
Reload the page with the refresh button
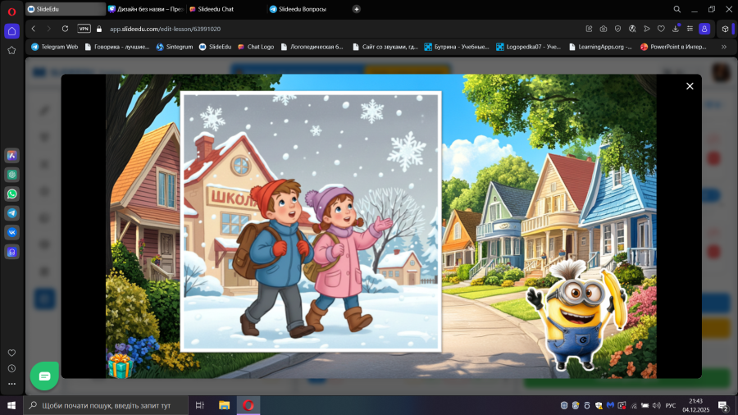point(65,29)
